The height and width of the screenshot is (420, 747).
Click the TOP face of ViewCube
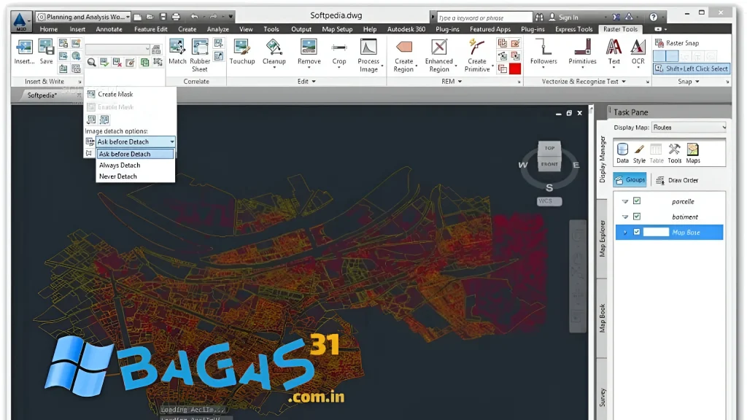pyautogui.click(x=549, y=148)
